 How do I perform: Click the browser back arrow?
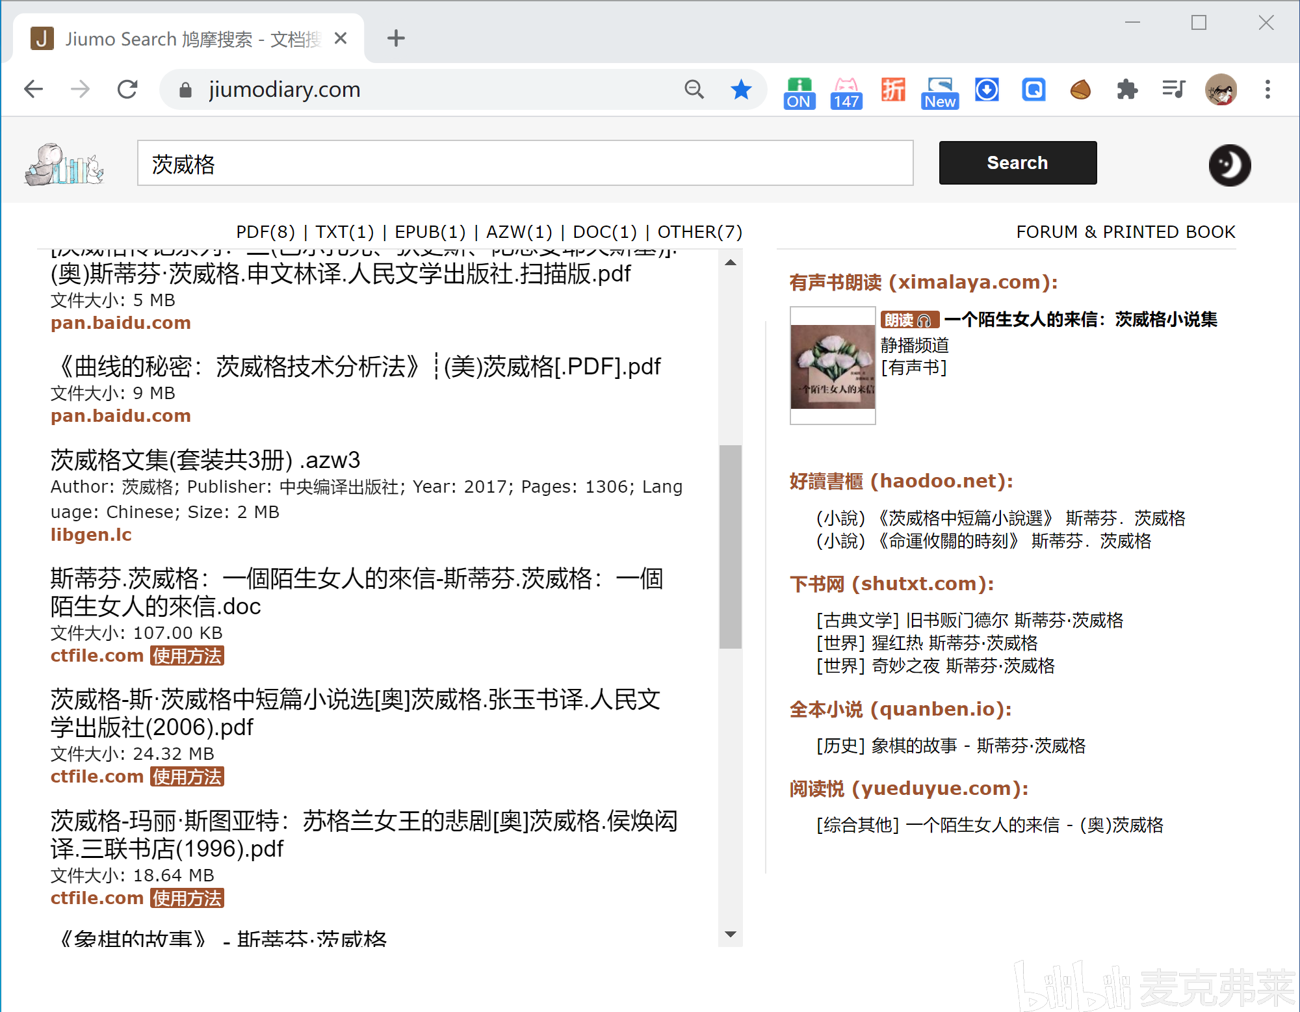coord(33,89)
